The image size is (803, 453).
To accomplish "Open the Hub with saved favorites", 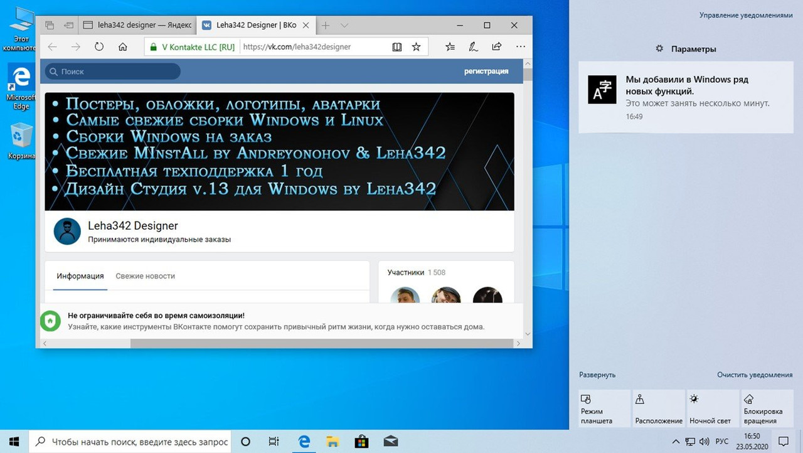I will point(450,46).
